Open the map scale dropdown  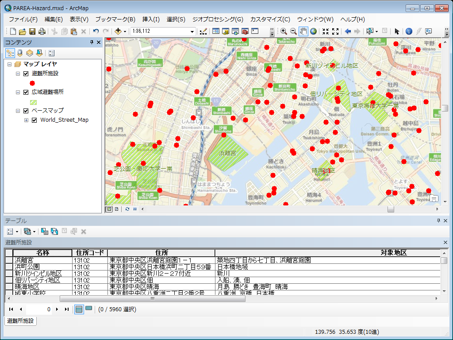[x=192, y=31]
